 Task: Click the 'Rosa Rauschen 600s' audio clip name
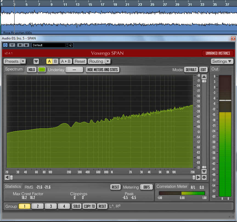coord(18,33)
